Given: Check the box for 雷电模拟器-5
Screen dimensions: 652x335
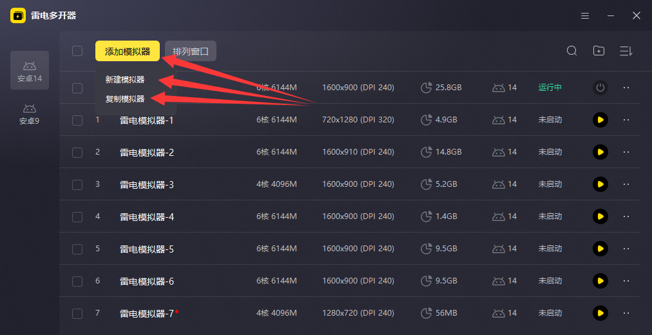Looking at the screenshot, I should 77,249.
